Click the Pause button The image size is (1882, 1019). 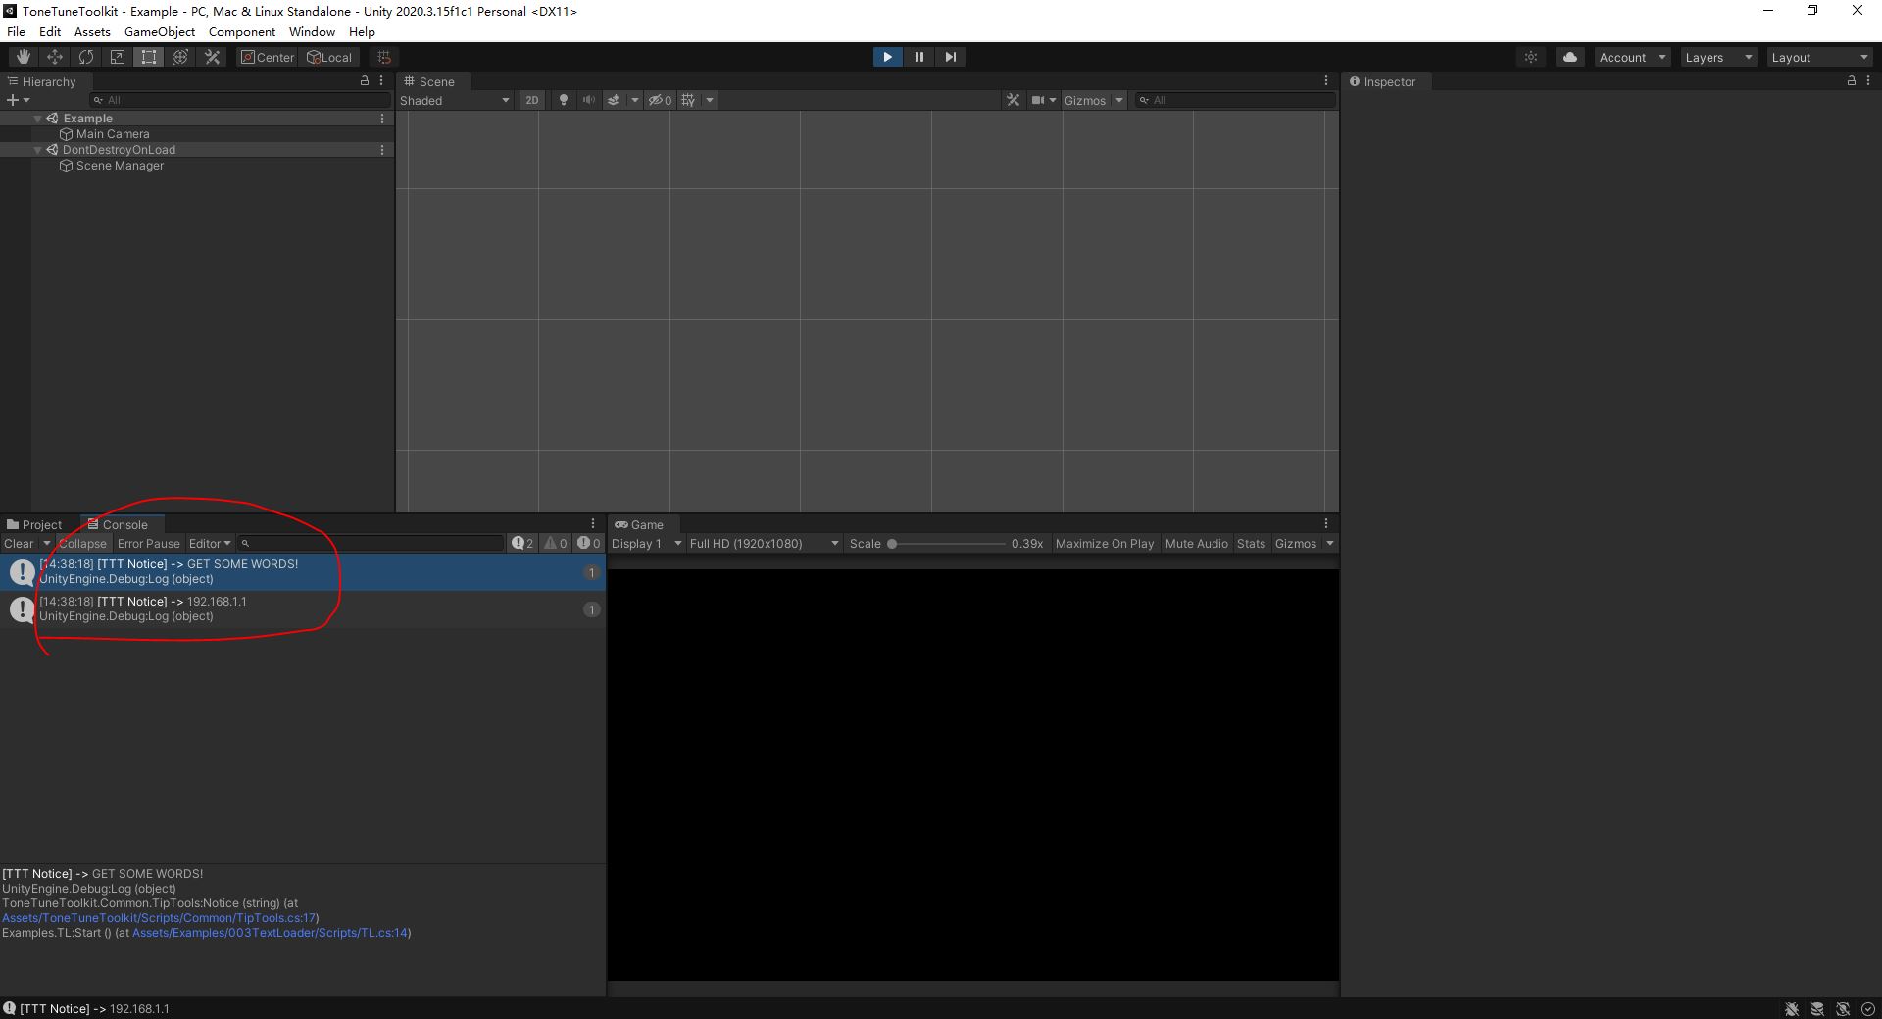pyautogui.click(x=918, y=57)
